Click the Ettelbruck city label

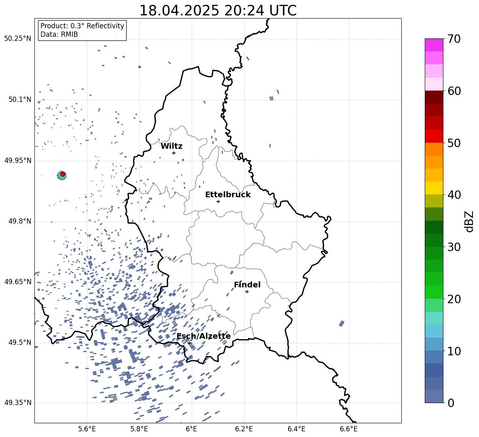[228, 195]
